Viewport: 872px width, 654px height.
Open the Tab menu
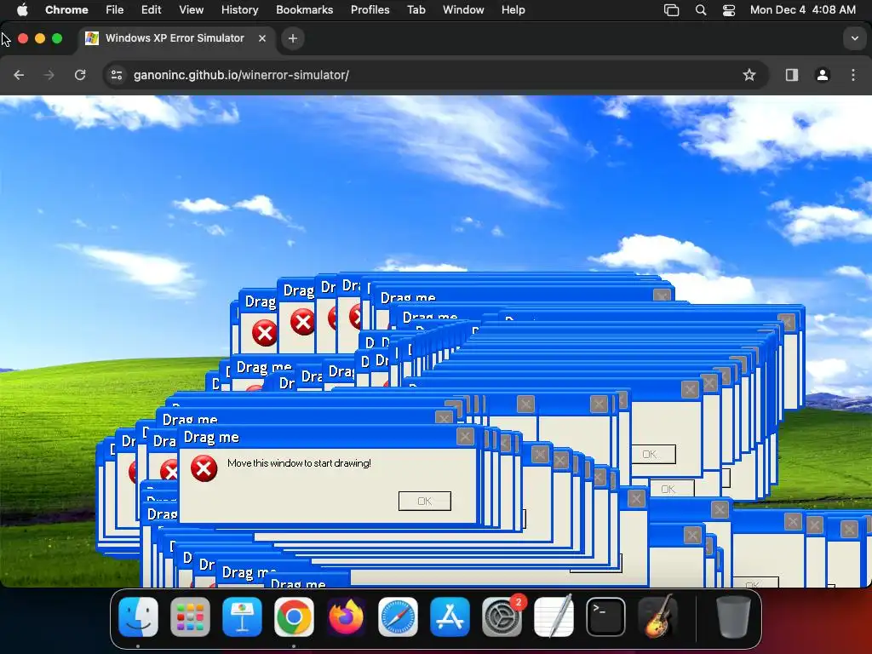(x=416, y=10)
